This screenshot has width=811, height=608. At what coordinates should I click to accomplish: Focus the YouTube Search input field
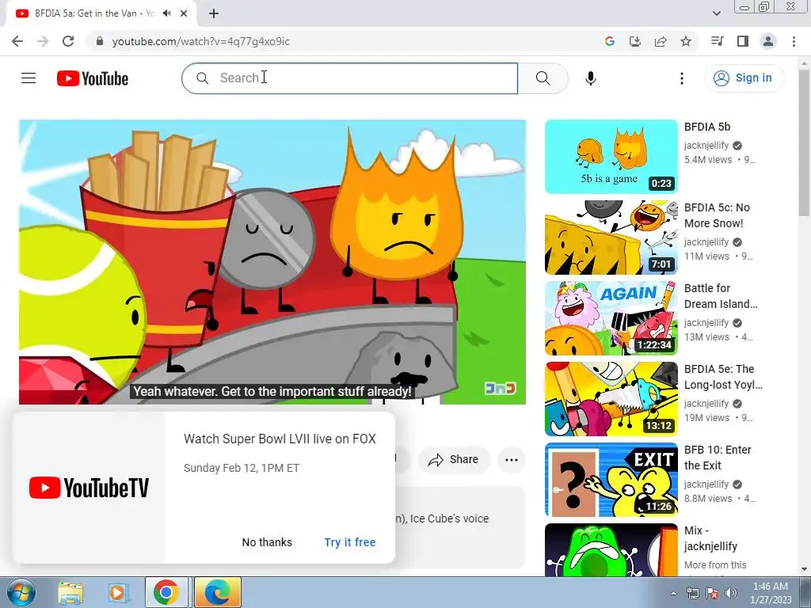pyautogui.click(x=349, y=78)
